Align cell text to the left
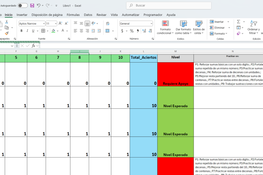The image size is (263, 175). click(76, 31)
